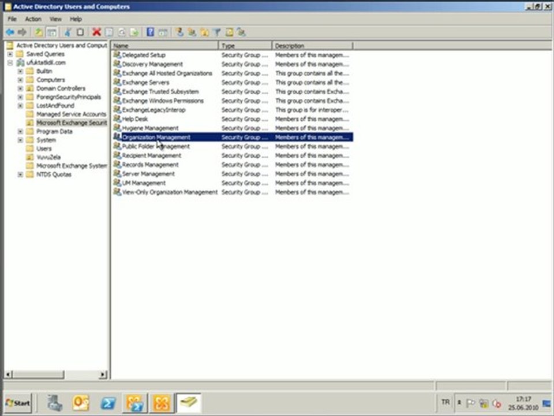Click the Forward arrow in the toolbar
This screenshot has height=416, width=554.
click(23, 32)
